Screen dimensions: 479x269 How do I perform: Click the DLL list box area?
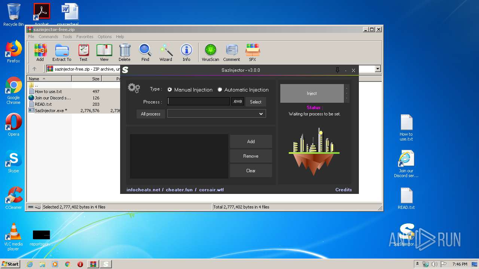click(179, 156)
